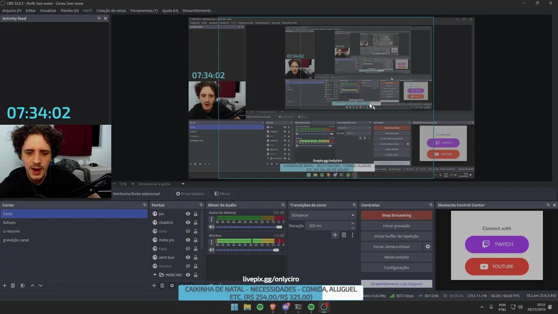Open transition three-dot properties menu
Screen dimensions: 558x314
[352, 235]
